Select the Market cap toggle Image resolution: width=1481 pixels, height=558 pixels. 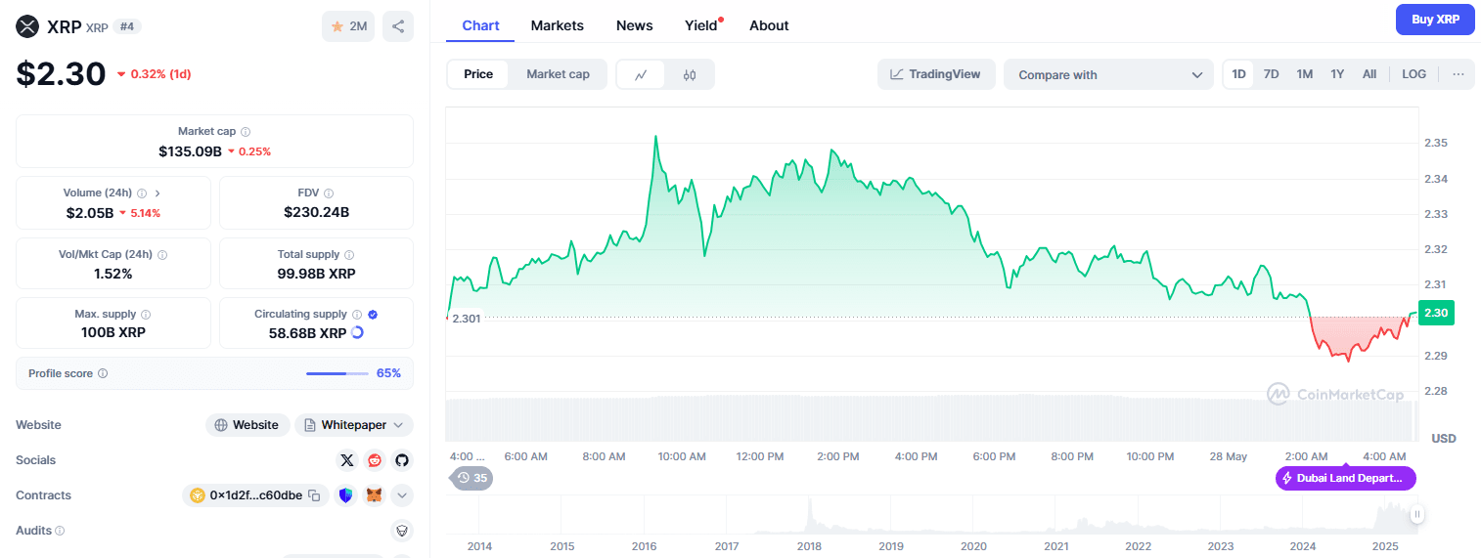[558, 74]
